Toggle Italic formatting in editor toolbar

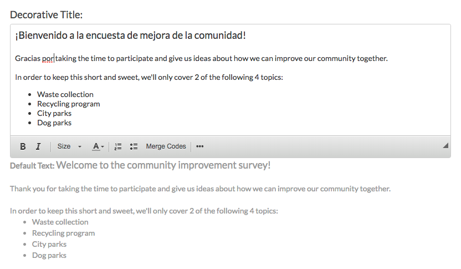(38, 146)
